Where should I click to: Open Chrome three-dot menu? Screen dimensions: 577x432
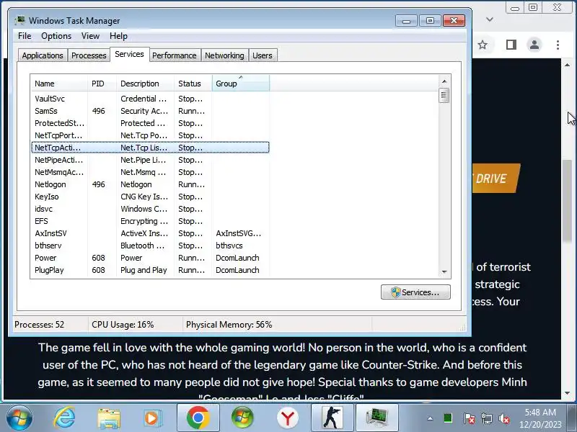point(558,45)
